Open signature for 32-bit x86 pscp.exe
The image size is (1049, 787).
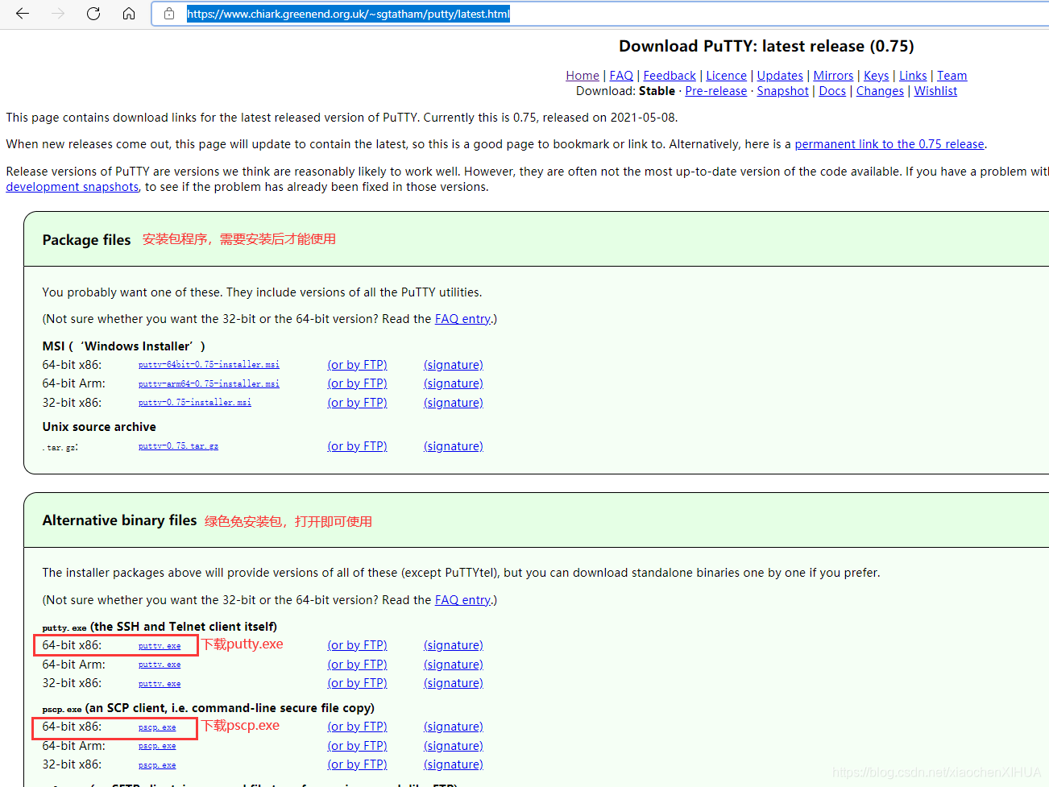pos(454,764)
